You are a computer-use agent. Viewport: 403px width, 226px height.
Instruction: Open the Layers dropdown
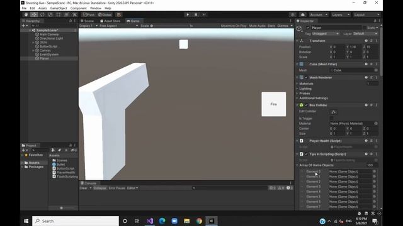[x=341, y=14]
